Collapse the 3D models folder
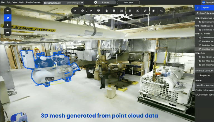Screen dimensions: 214x122 pos(196,34)
